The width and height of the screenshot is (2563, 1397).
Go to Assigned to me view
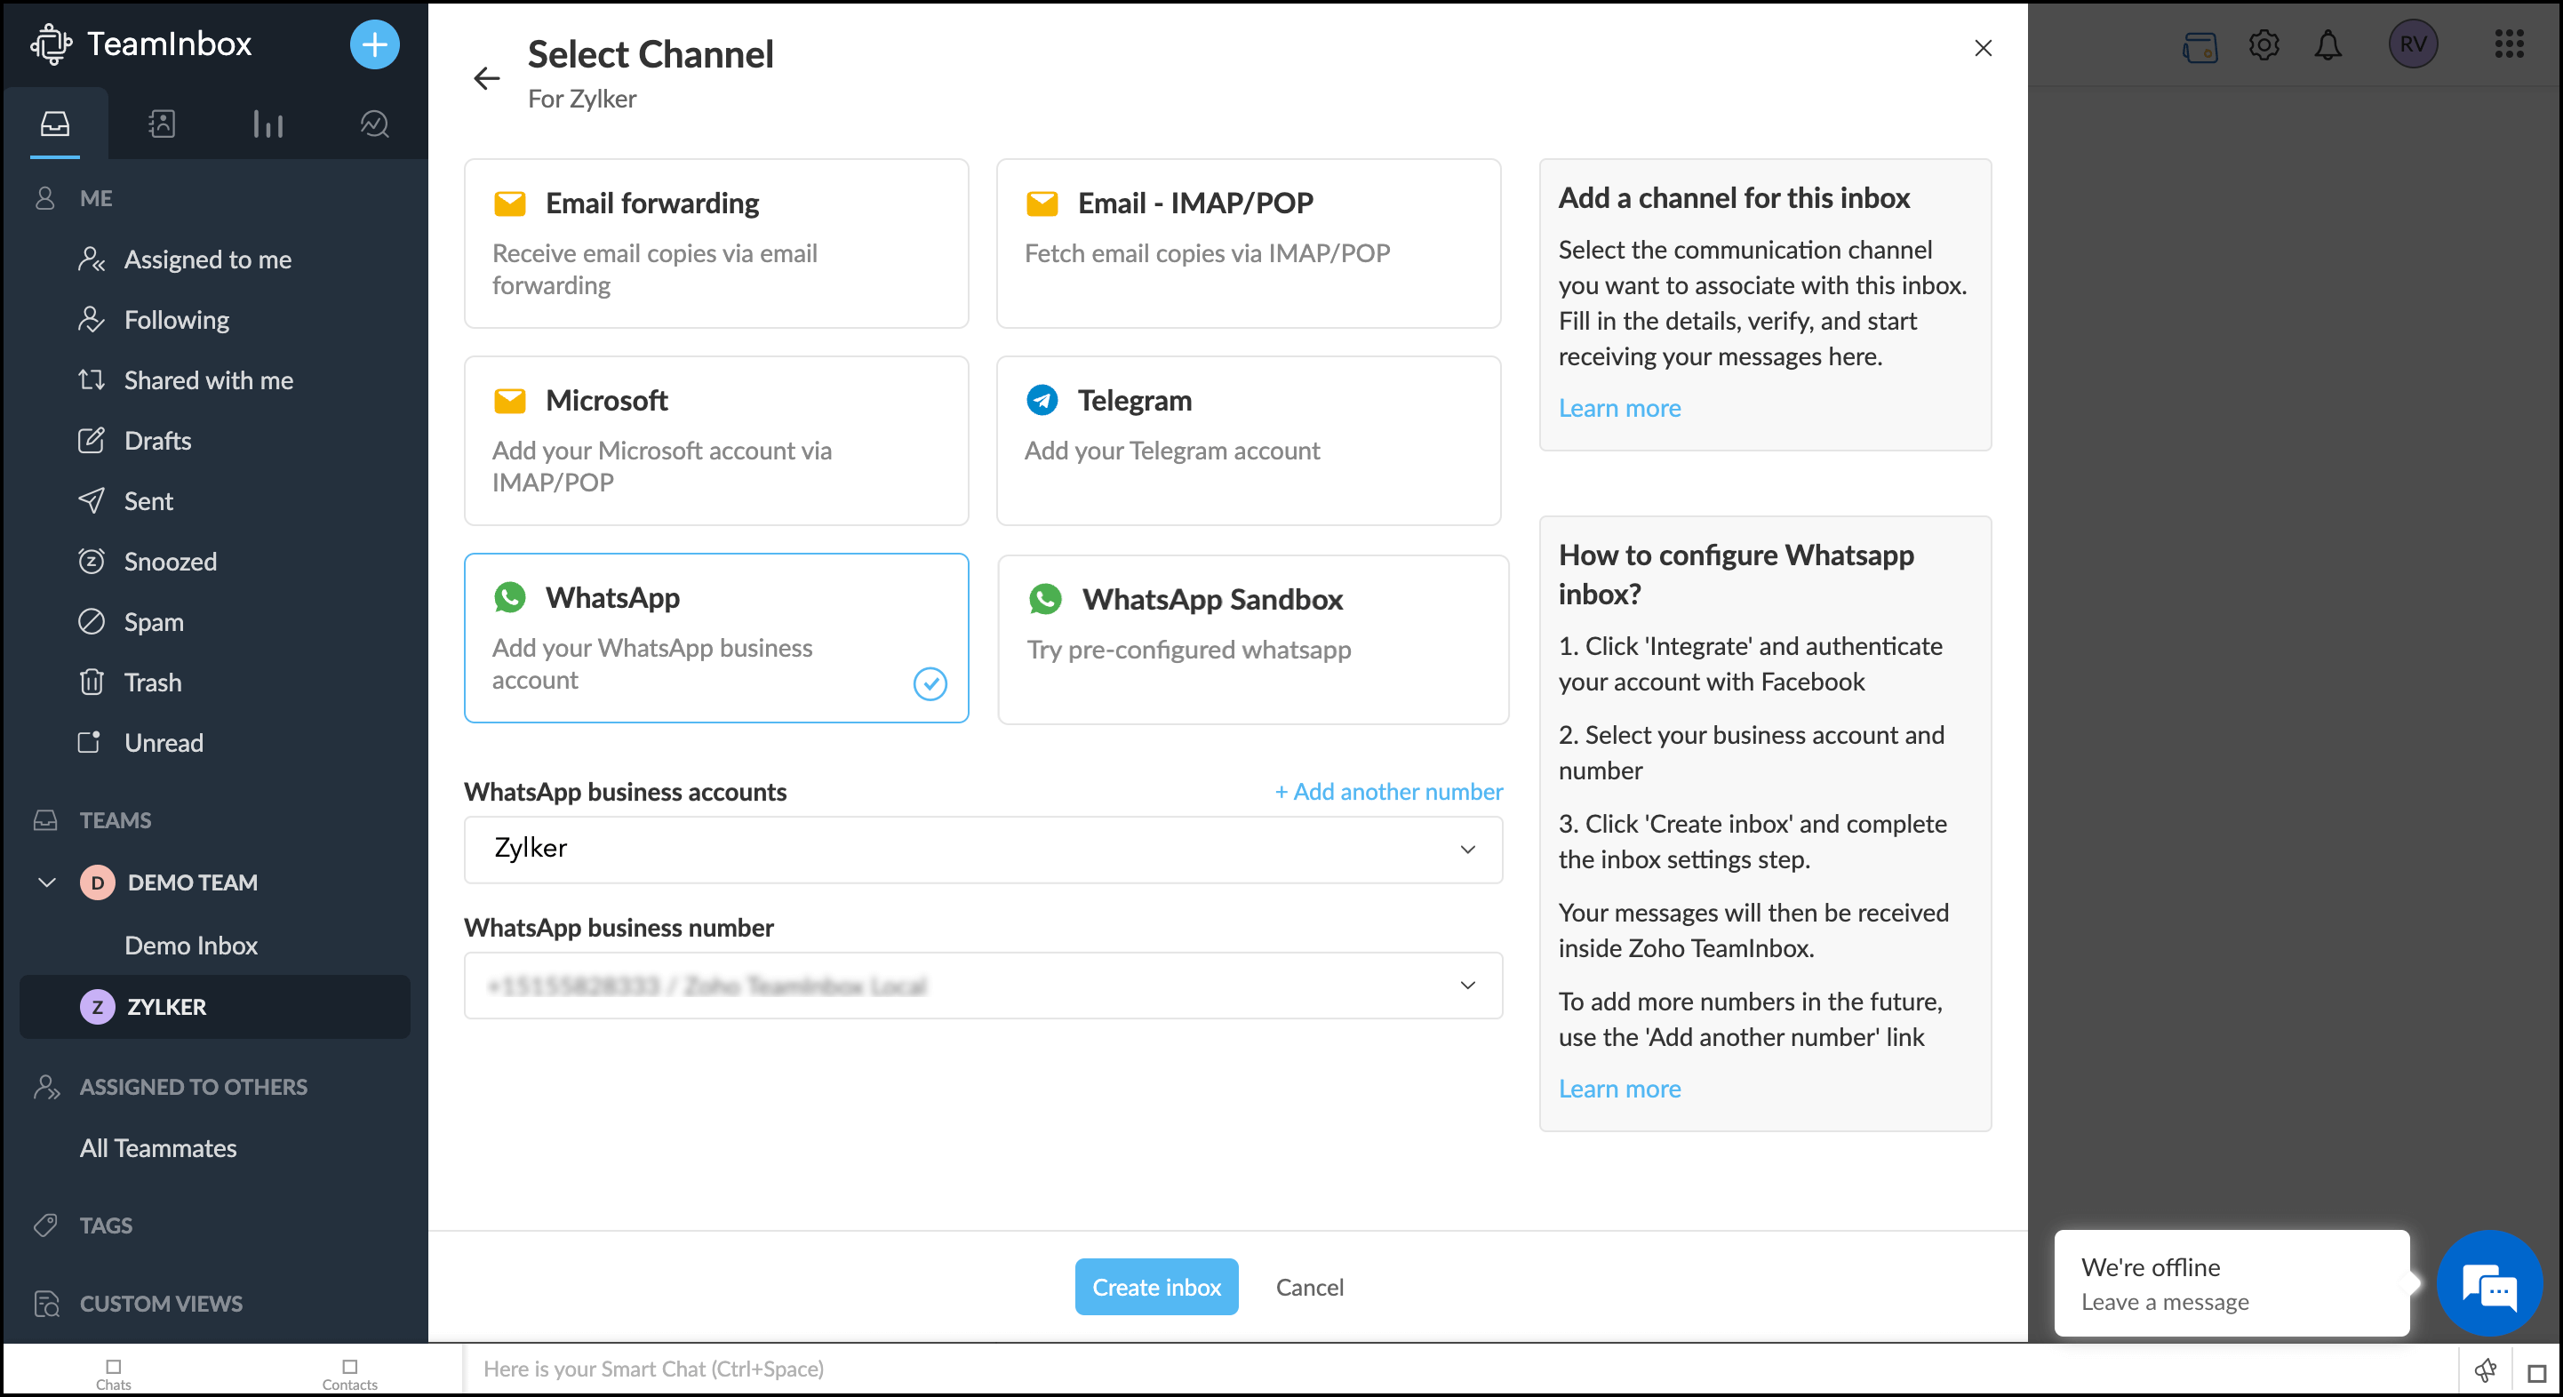coord(207,259)
